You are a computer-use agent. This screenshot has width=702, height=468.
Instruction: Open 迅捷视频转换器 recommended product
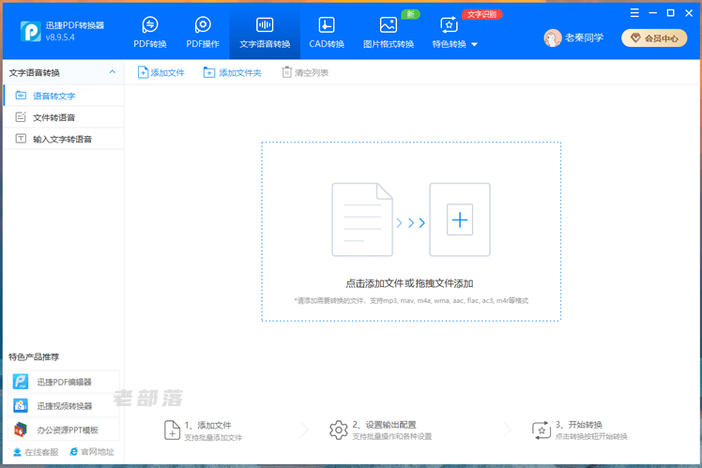click(x=64, y=406)
